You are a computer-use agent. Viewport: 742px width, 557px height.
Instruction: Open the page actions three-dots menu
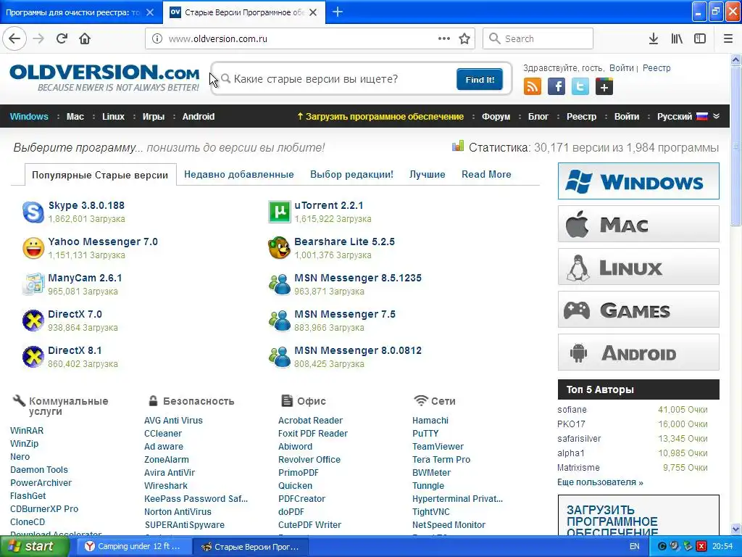point(444,38)
